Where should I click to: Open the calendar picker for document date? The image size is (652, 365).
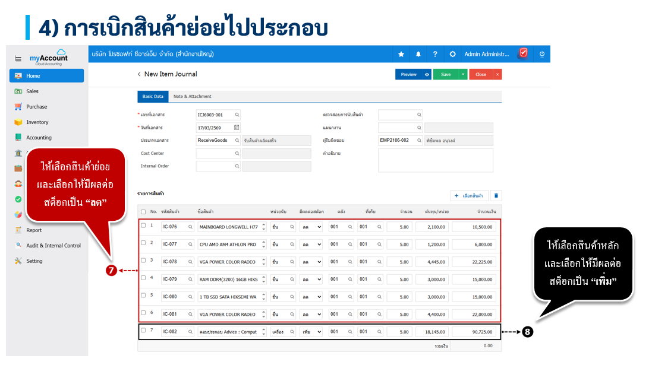click(x=237, y=128)
